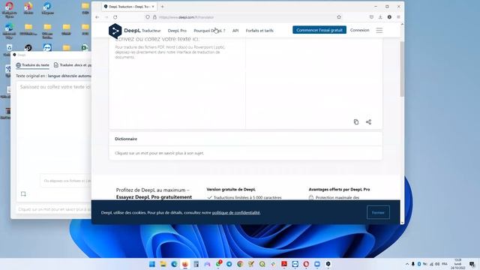Screen dimensions: 480x270
Task: Dismiss the cookie banner with Fermer
Action: click(x=378, y=212)
